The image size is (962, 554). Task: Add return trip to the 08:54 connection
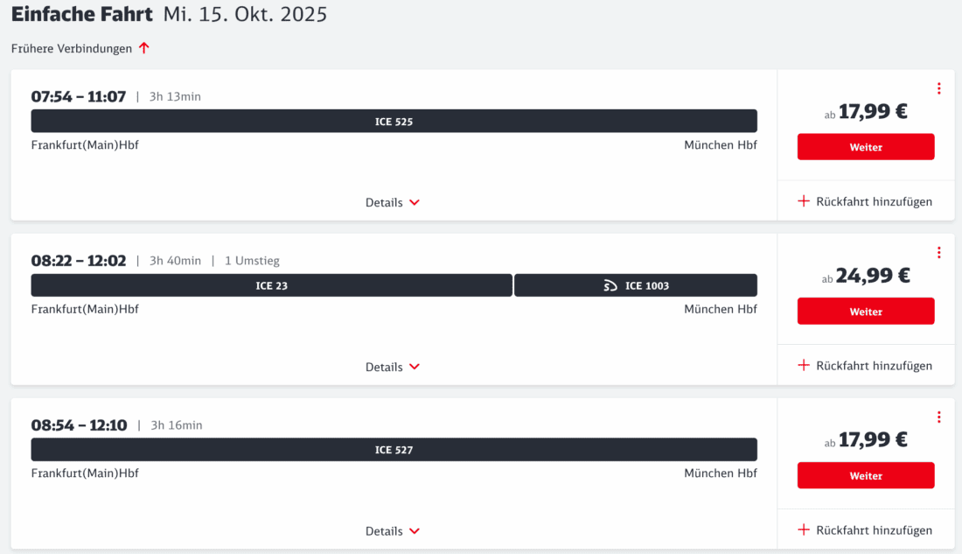(873, 530)
